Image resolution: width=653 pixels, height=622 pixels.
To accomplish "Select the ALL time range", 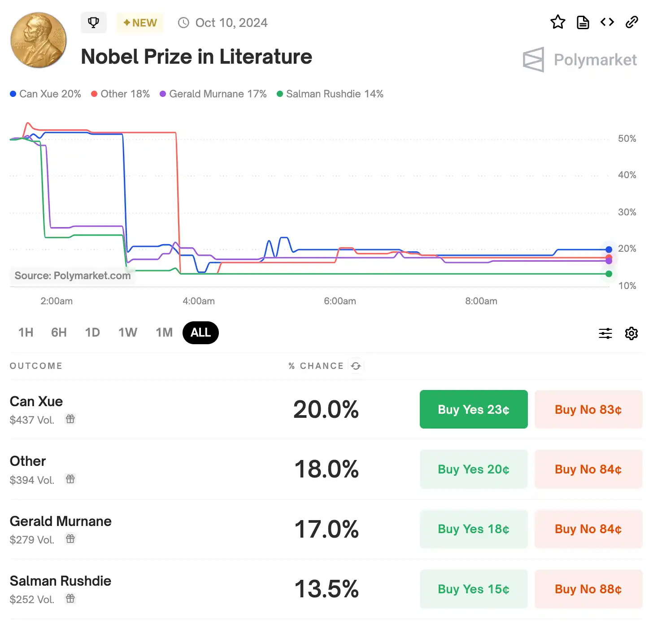I will click(x=200, y=333).
